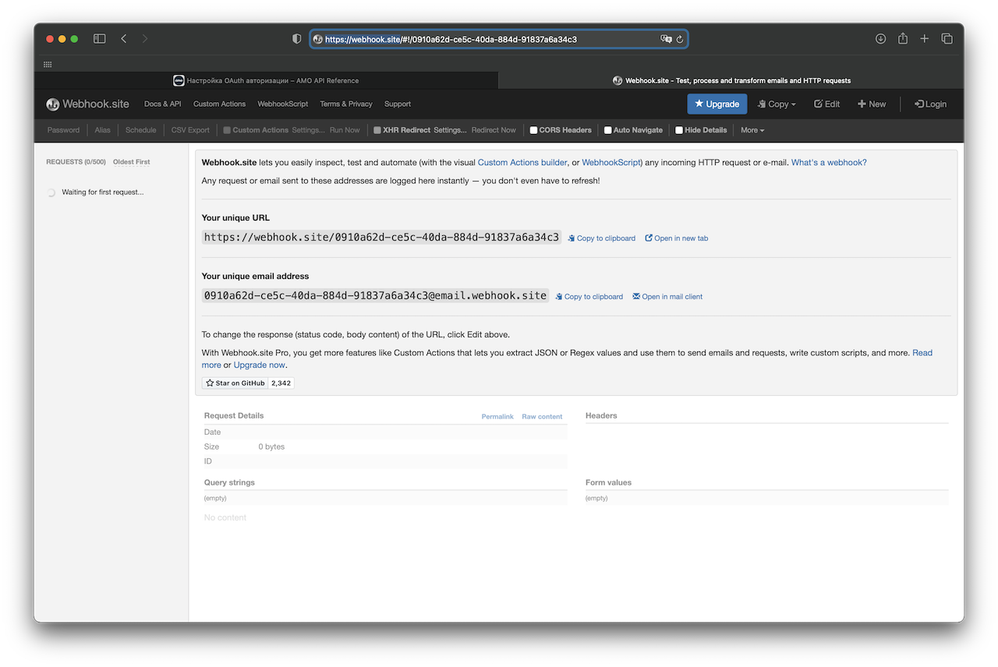998x667 pixels.
Task: Click Star on GitHub button
Action: 235,383
